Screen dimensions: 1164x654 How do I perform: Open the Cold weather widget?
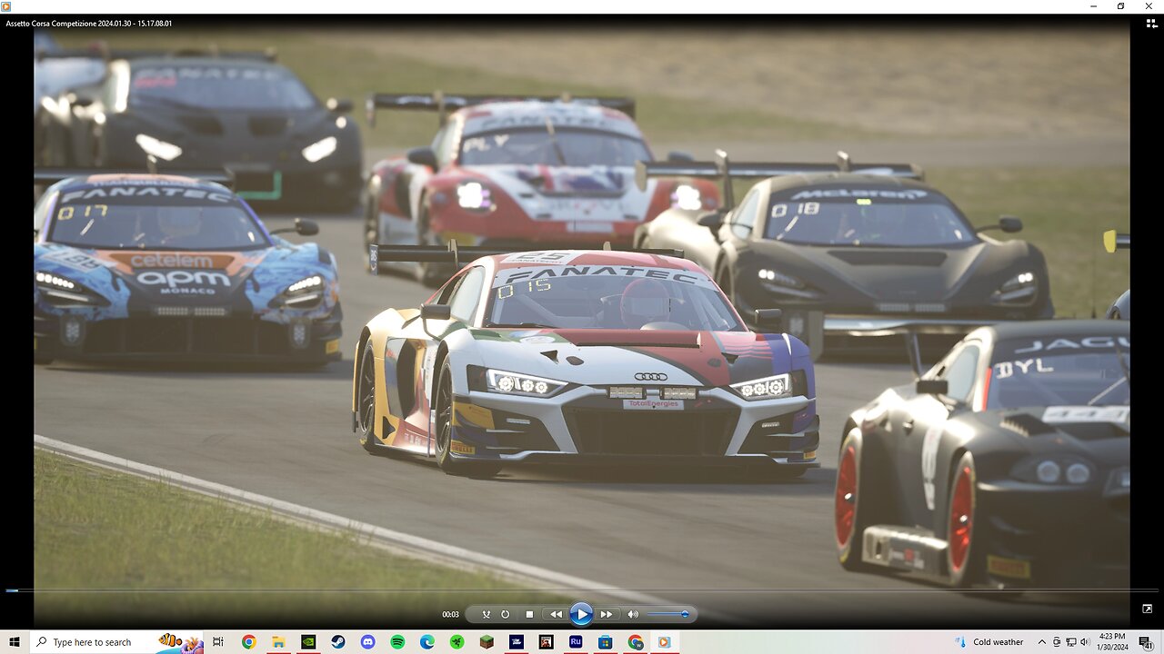[x=989, y=642]
